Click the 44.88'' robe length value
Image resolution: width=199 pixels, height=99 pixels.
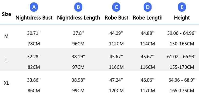point(147,33)
